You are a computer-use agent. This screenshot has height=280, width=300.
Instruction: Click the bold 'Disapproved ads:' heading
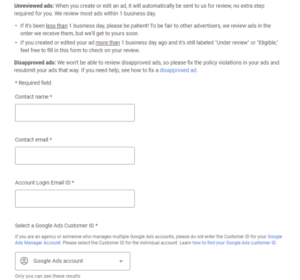pos(35,63)
